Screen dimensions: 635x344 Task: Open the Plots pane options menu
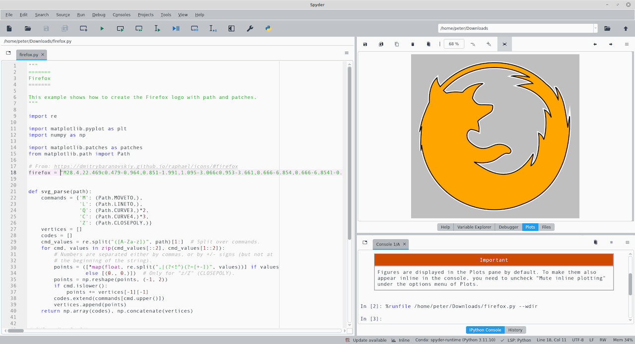[627, 44]
